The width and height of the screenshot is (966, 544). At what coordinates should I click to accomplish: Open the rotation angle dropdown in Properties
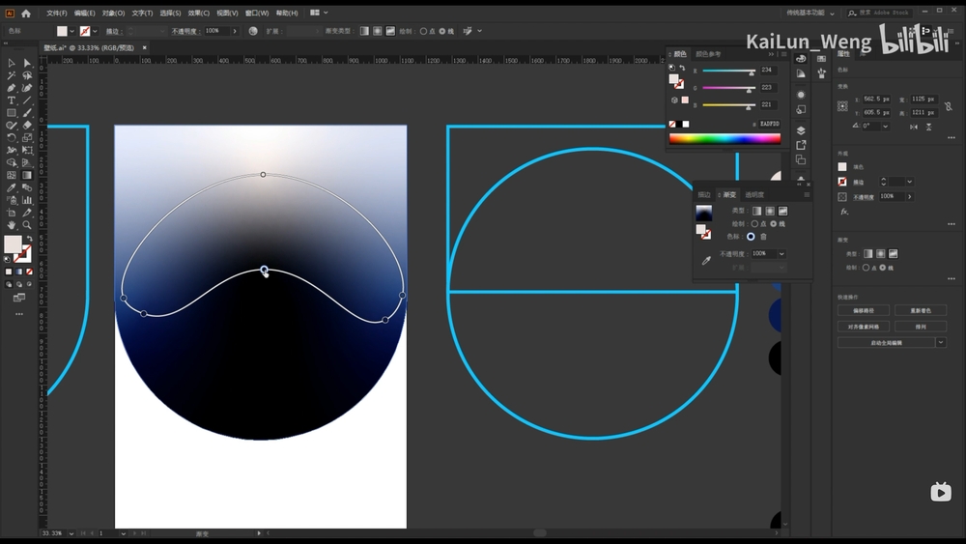(x=885, y=126)
